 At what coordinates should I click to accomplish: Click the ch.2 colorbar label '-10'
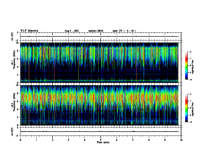[190, 122]
